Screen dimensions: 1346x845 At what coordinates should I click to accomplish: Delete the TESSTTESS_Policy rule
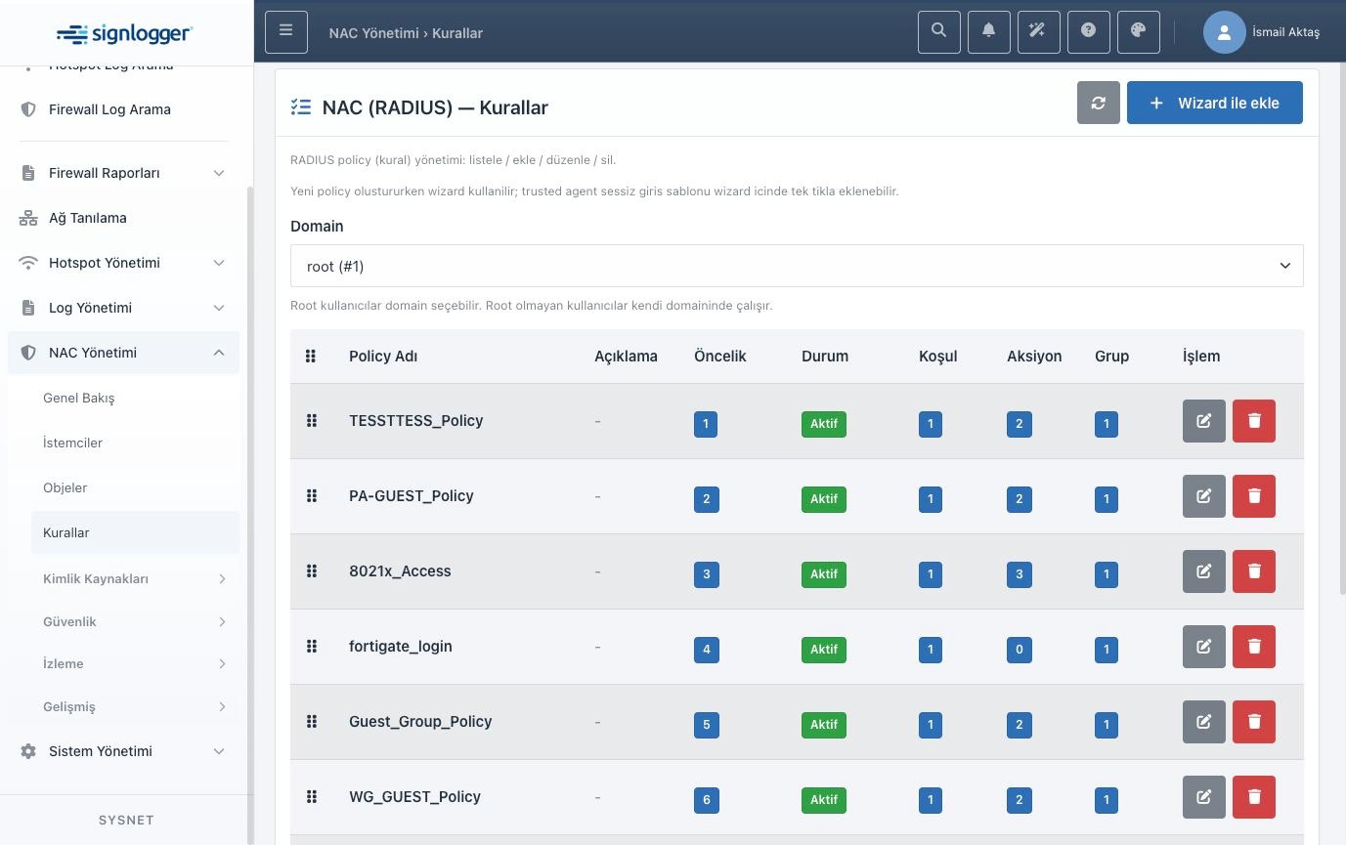[1254, 421]
